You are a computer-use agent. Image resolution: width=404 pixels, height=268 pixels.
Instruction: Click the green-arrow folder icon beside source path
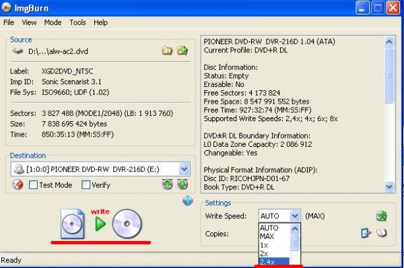tap(182, 51)
